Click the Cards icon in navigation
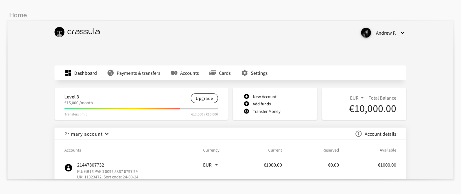This screenshot has height=194, width=461. pyautogui.click(x=213, y=73)
